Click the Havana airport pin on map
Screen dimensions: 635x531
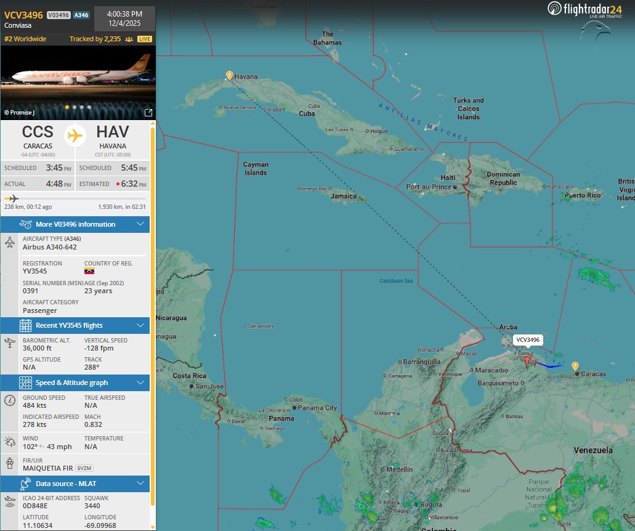[x=229, y=75]
